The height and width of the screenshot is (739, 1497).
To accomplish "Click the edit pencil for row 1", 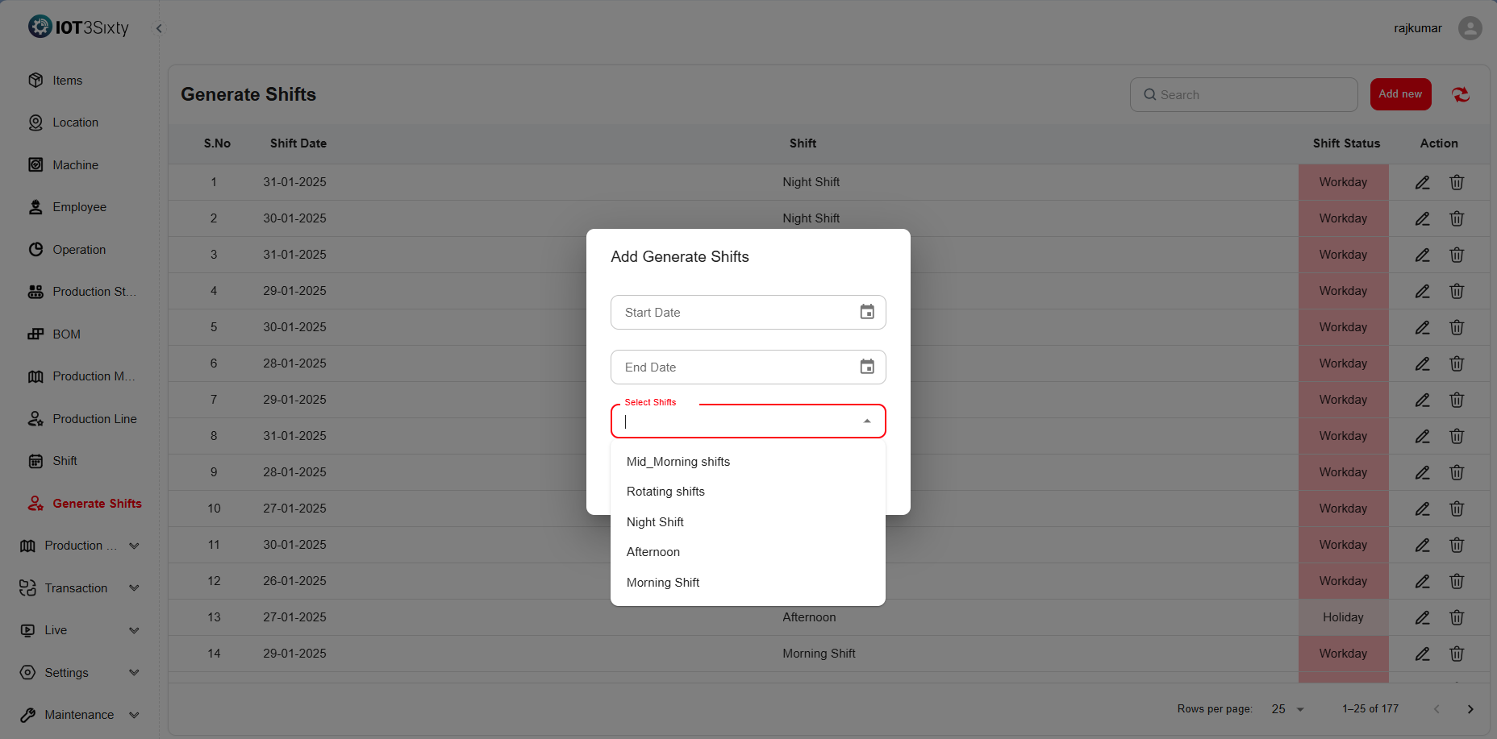I will [x=1423, y=182].
